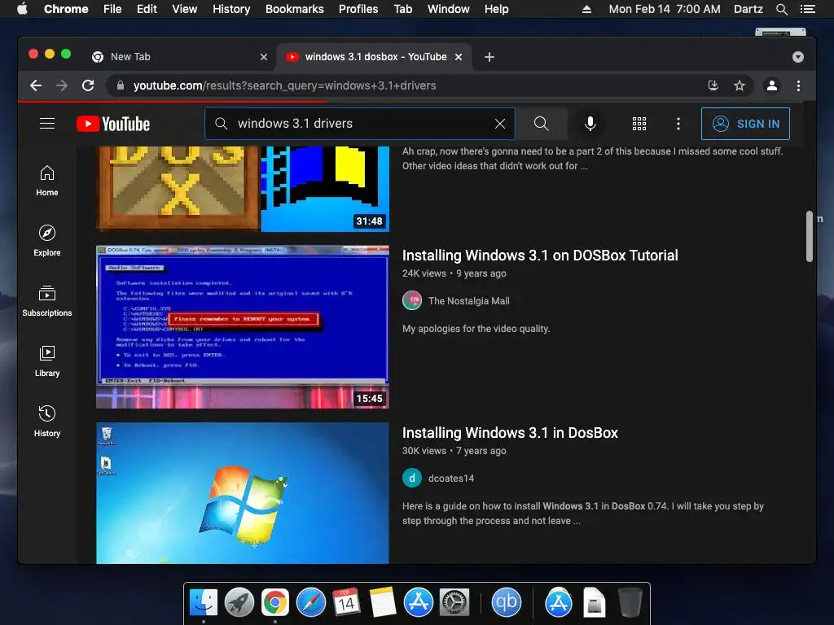Go to Home in sidebar
Screen dimensions: 834x625
[47, 181]
